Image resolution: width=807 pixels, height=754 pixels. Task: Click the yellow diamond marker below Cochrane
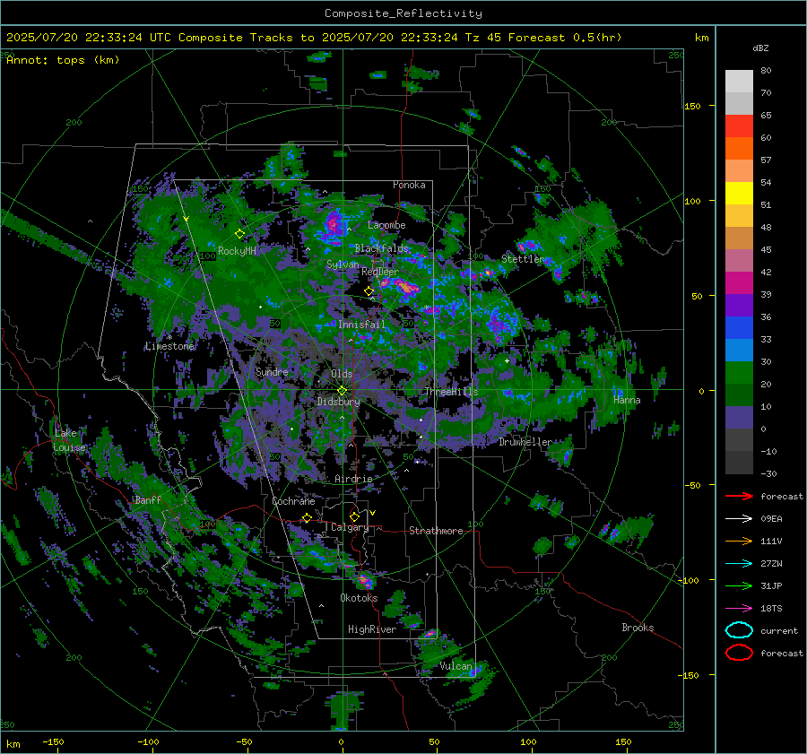coord(307,517)
